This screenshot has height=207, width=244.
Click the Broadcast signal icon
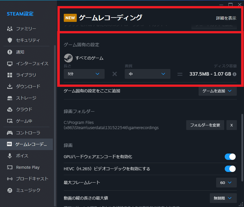(10, 179)
